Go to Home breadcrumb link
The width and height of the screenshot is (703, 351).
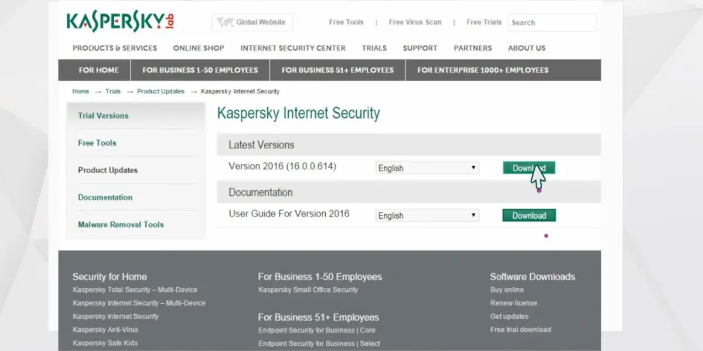point(81,91)
